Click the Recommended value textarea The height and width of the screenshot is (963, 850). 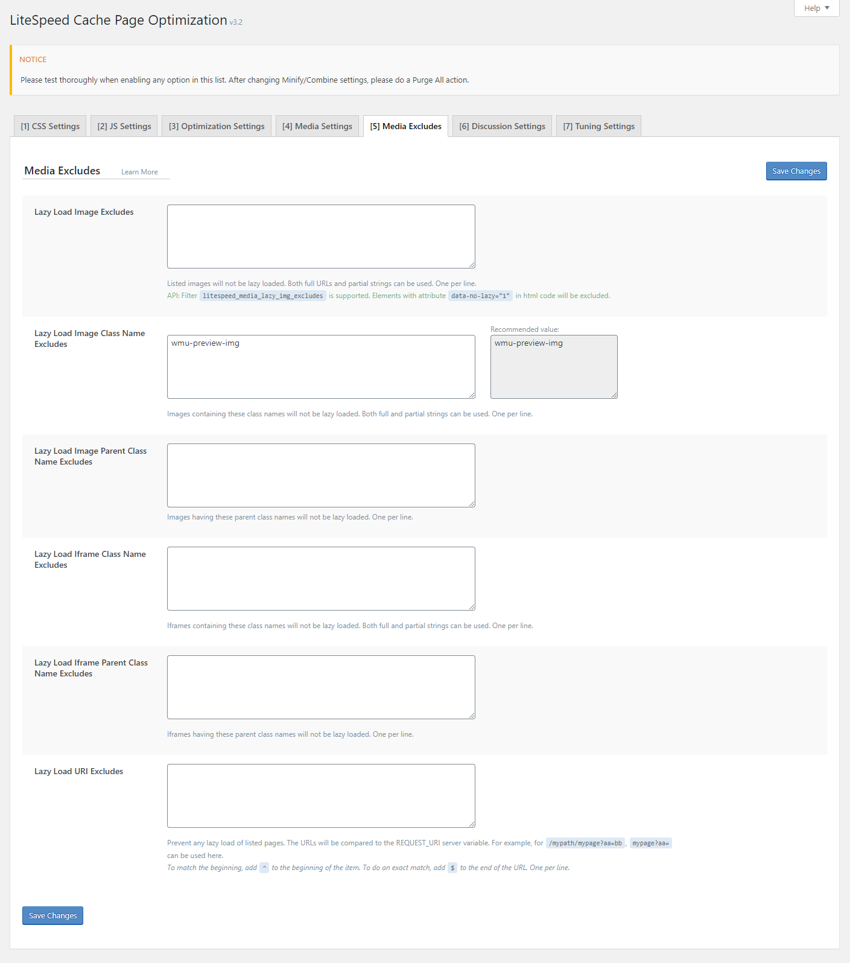[554, 367]
